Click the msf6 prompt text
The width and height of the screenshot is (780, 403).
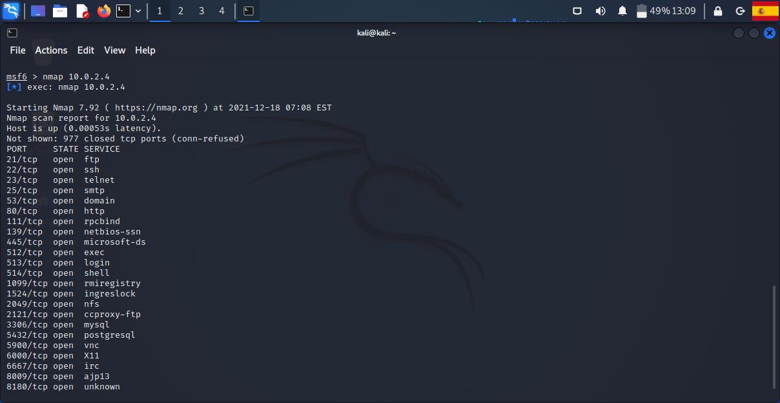click(x=17, y=77)
